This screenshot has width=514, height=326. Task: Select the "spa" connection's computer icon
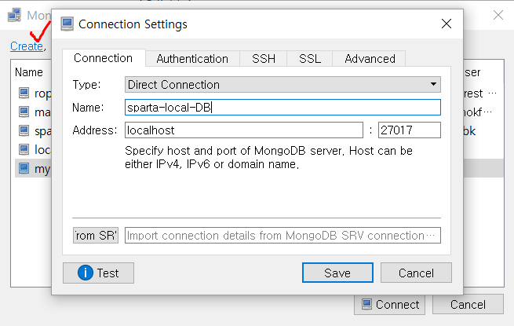click(x=24, y=130)
